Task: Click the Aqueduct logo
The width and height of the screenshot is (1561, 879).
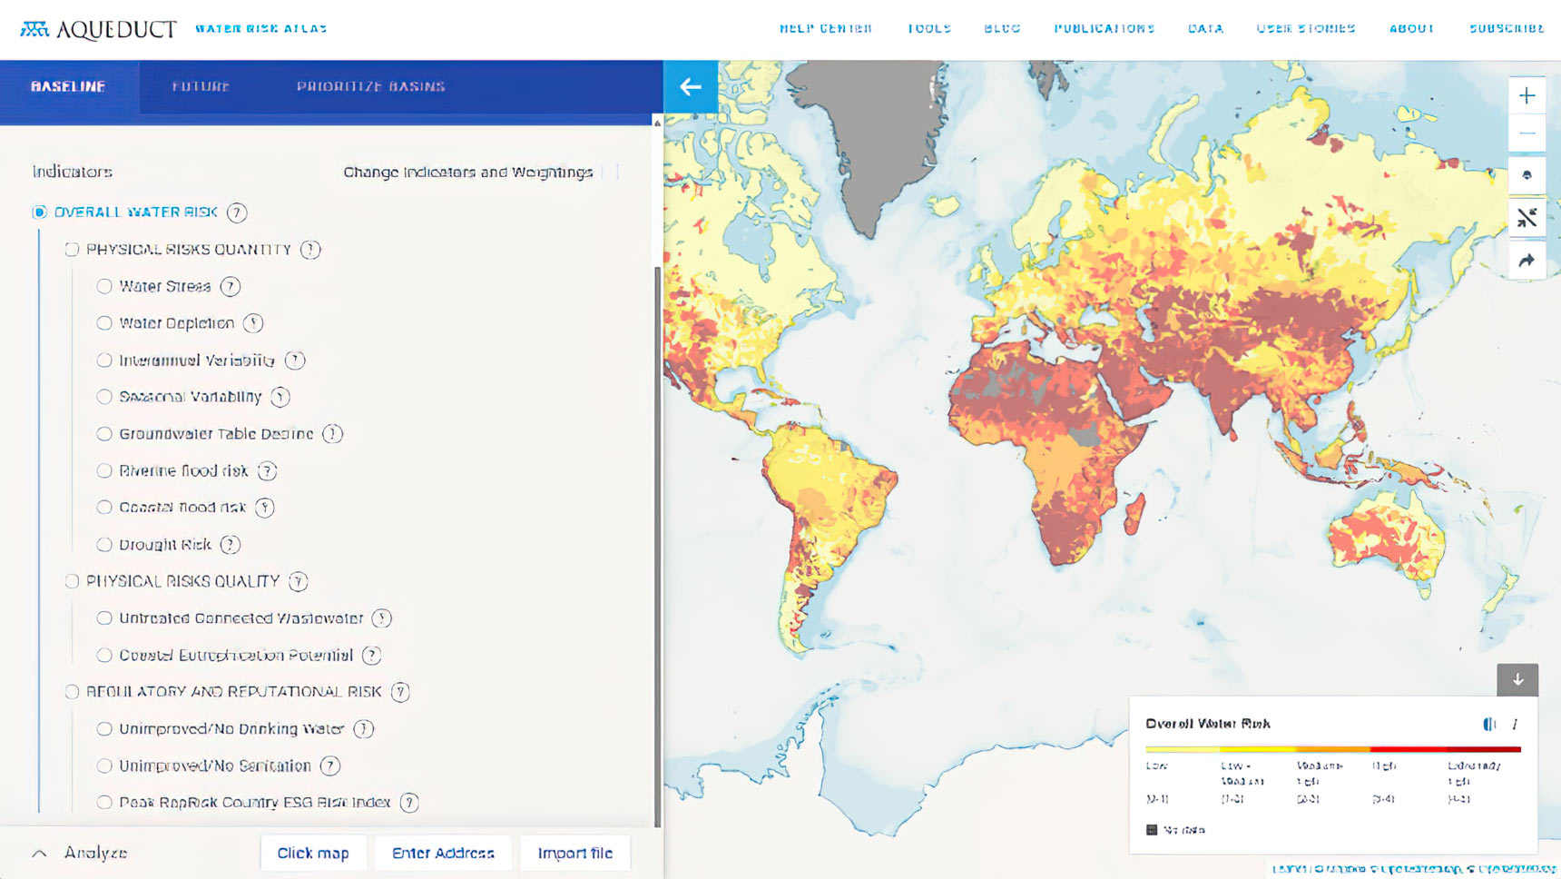Action: coord(98,29)
